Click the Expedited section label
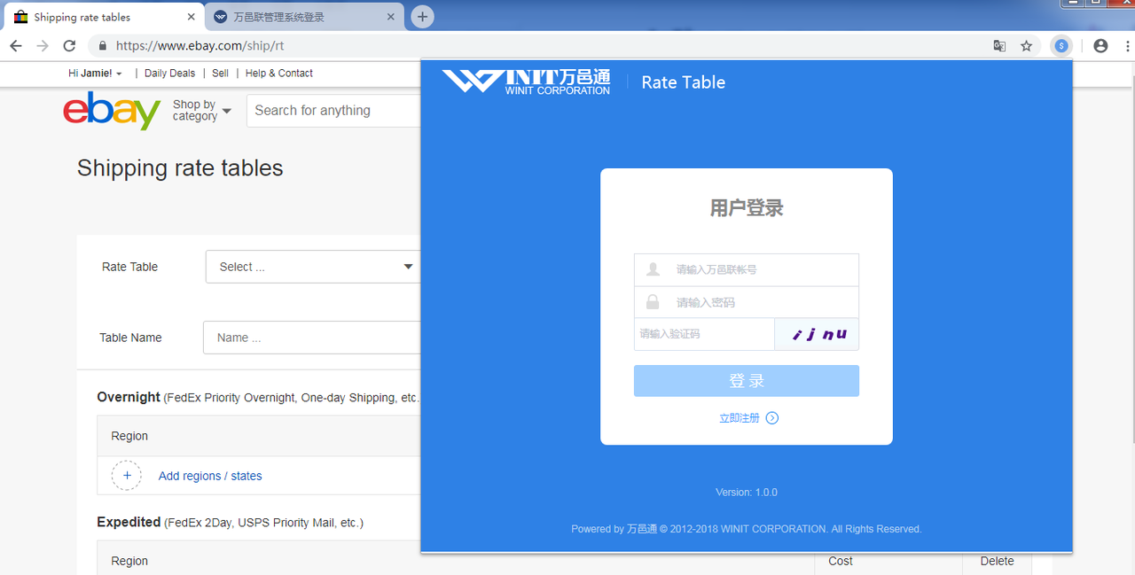The height and width of the screenshot is (575, 1135). click(129, 522)
